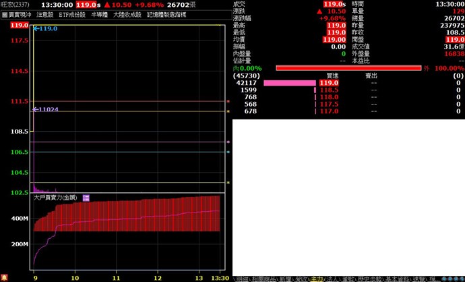
Task: Click the cyan marker at the 106.5 level
Action: point(228,152)
